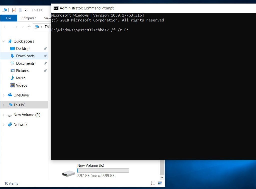Click the Up arrow navigation button
The width and height of the screenshot is (256, 189).
pyautogui.click(x=29, y=27)
